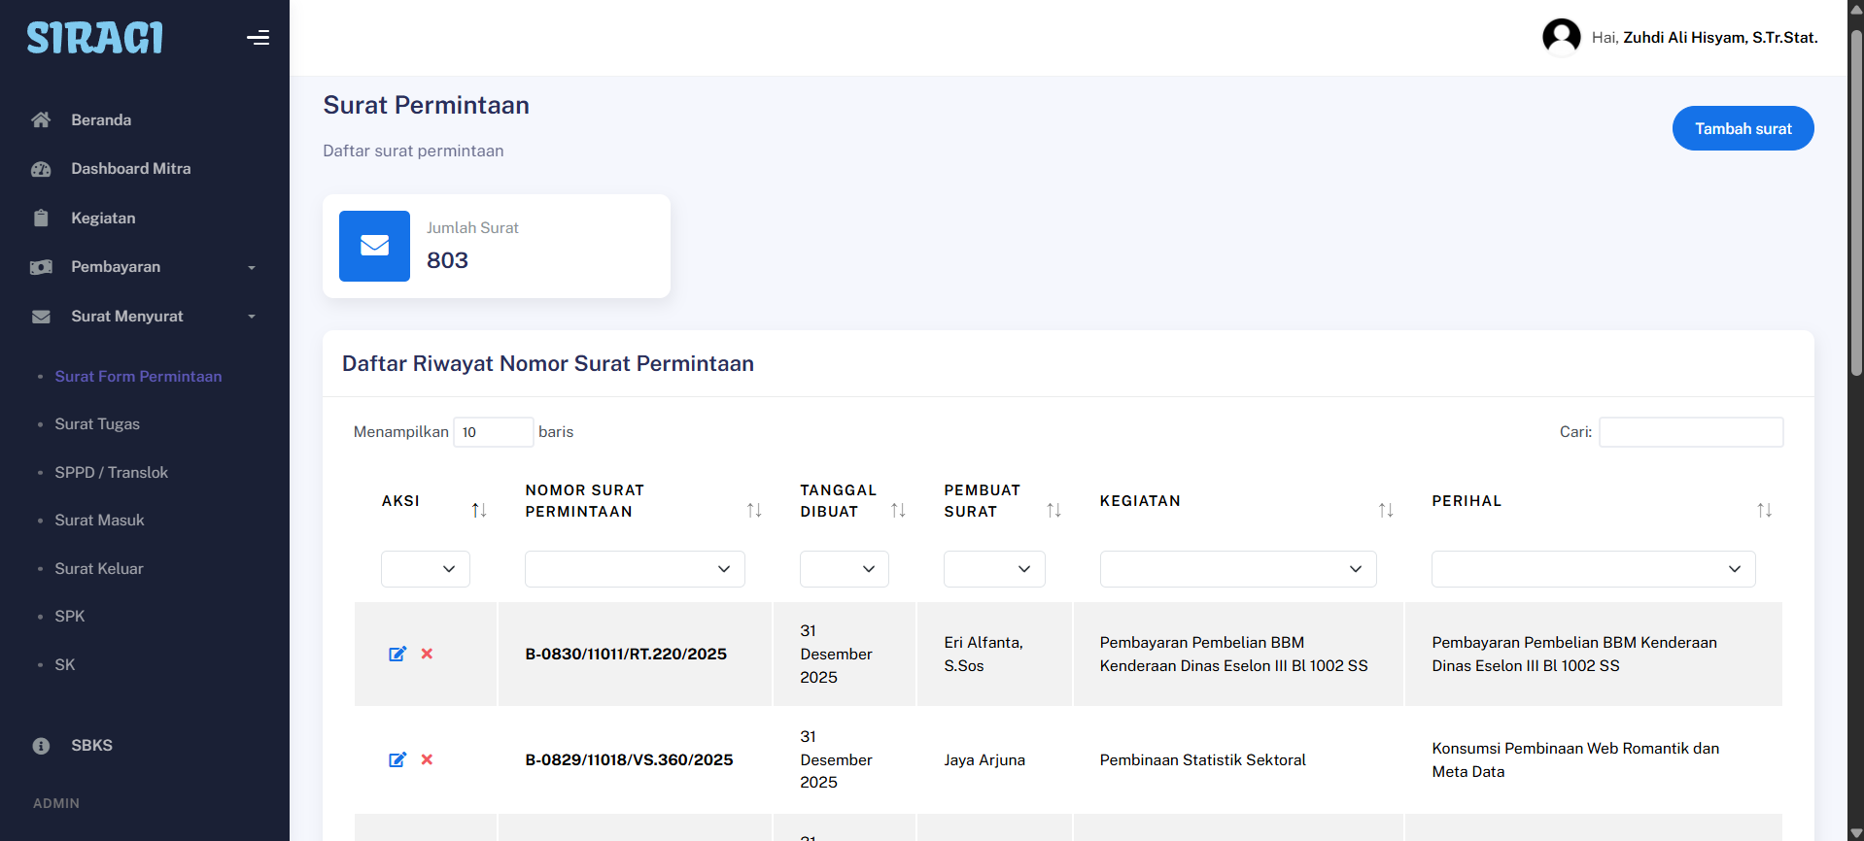Click the Cari search input field
Image resolution: width=1864 pixels, height=841 pixels.
1690,432
